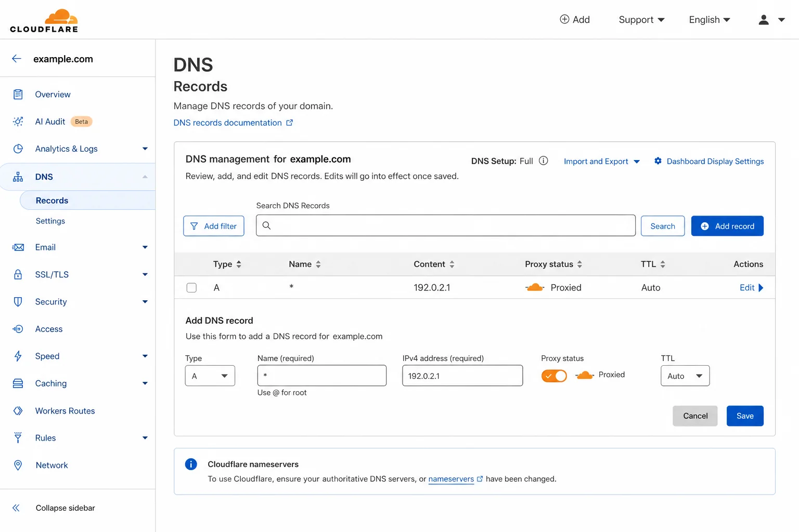Click the Rules sidebar icon

point(18,438)
